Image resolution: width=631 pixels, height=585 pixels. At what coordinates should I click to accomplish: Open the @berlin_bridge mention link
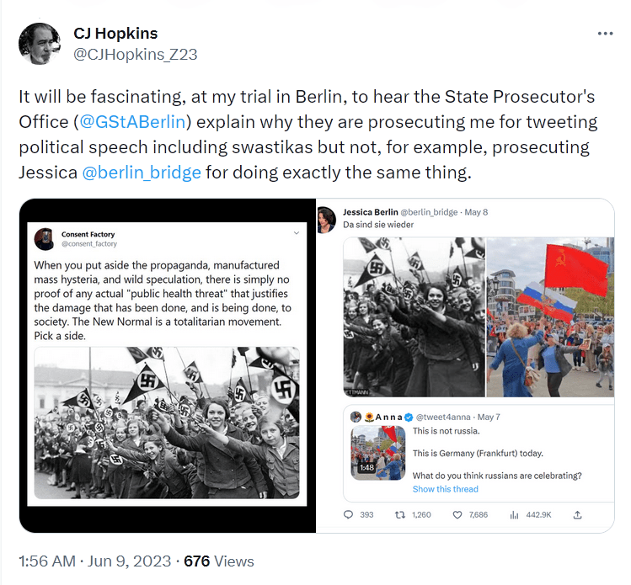pyautogui.click(x=142, y=173)
